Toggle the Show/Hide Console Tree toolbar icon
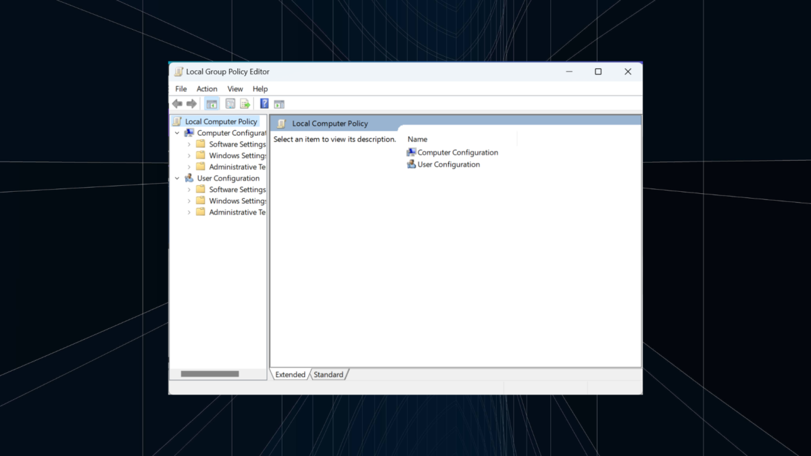Screen dimensions: 811x456 (x=212, y=103)
